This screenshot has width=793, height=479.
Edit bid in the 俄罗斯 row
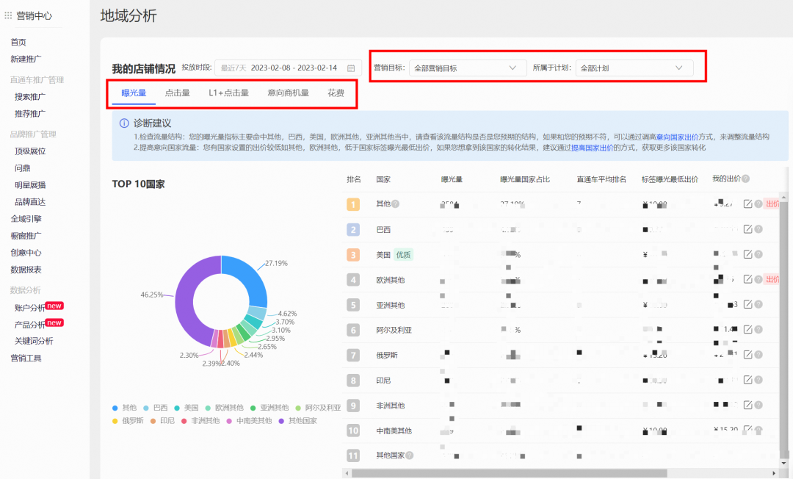click(748, 355)
